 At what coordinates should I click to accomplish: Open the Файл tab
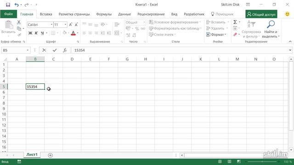(x=8, y=14)
